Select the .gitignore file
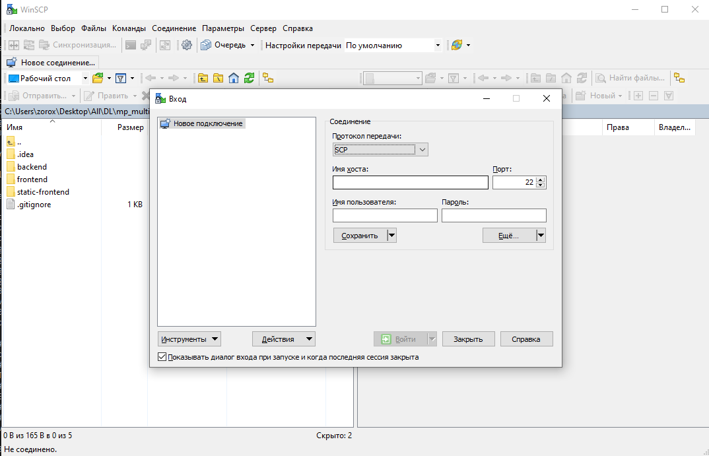Image resolution: width=709 pixels, height=456 pixels. click(34, 205)
